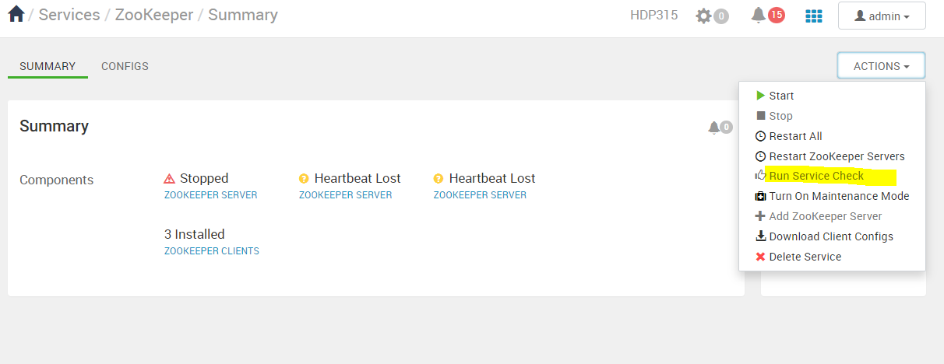Click Delete Service in Actions menu

click(805, 257)
